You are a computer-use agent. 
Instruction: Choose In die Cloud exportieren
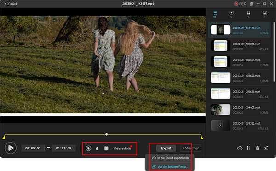pos(170,158)
